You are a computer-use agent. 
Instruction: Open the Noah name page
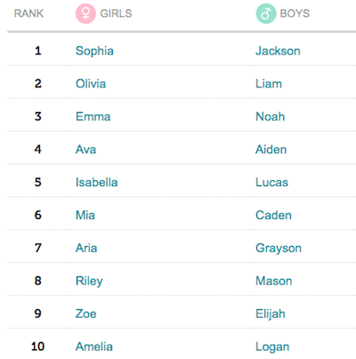(x=271, y=117)
